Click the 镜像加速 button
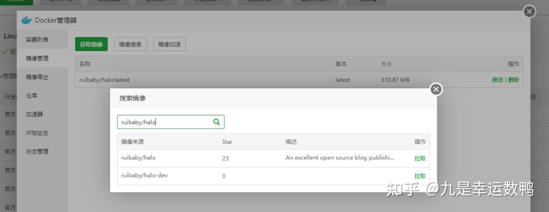Image resolution: width=549 pixels, height=212 pixels. (169, 45)
